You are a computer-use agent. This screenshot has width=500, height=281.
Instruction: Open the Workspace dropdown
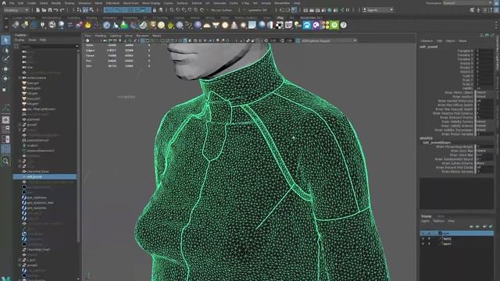[467, 3]
